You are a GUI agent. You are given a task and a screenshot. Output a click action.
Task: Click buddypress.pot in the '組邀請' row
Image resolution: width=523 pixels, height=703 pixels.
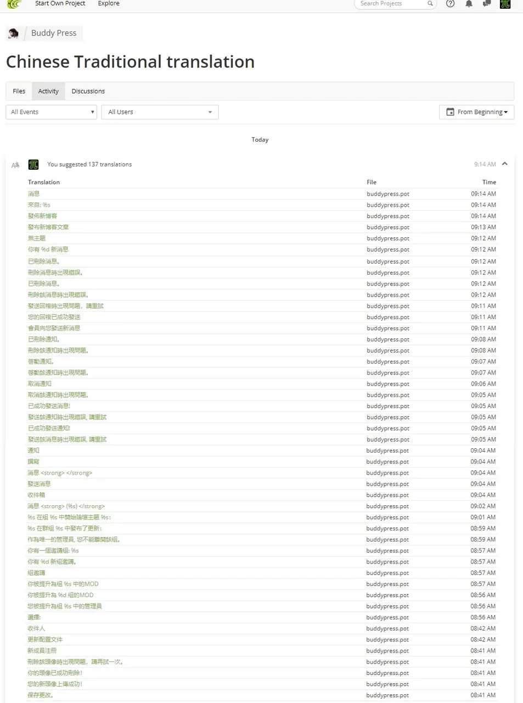pos(388,573)
